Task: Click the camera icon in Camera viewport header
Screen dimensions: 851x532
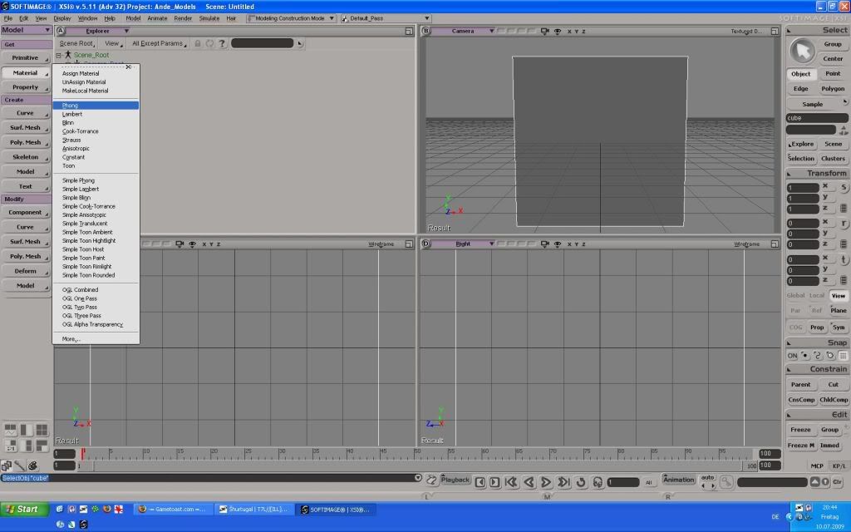Action: pos(545,31)
